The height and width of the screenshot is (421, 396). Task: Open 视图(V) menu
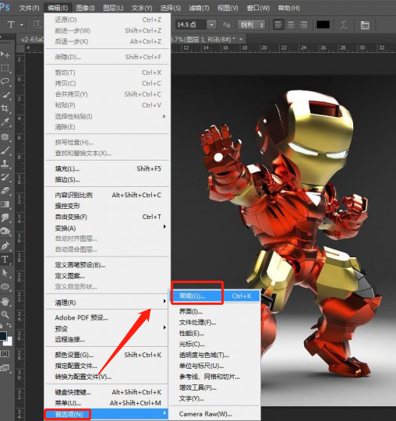[228, 8]
